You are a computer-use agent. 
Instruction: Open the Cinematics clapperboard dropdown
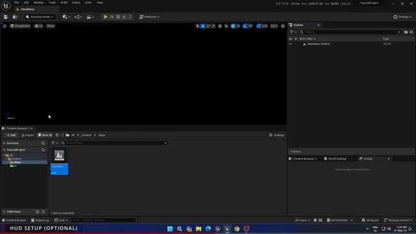(x=90, y=17)
